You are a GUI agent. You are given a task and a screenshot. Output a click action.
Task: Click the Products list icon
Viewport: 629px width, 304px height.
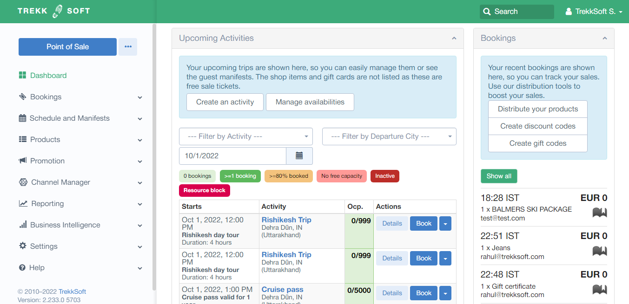[x=22, y=139]
